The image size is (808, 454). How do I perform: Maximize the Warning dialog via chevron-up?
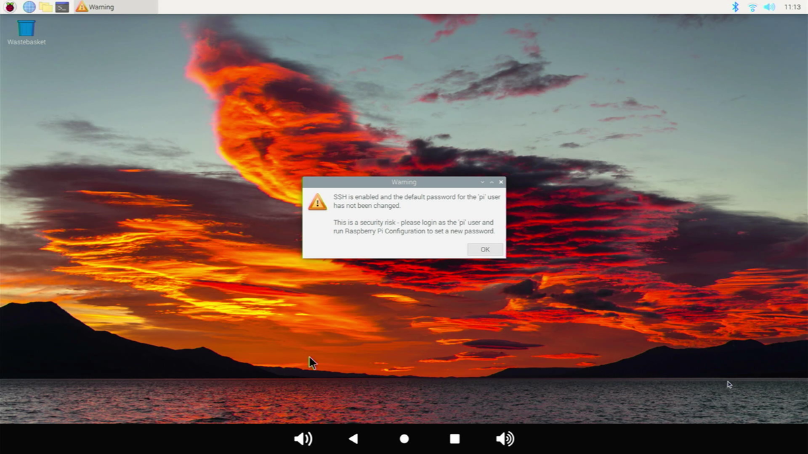pos(492,182)
